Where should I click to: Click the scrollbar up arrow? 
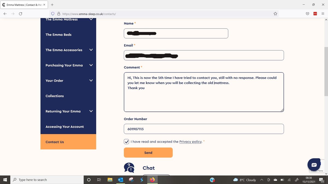coord(326,20)
